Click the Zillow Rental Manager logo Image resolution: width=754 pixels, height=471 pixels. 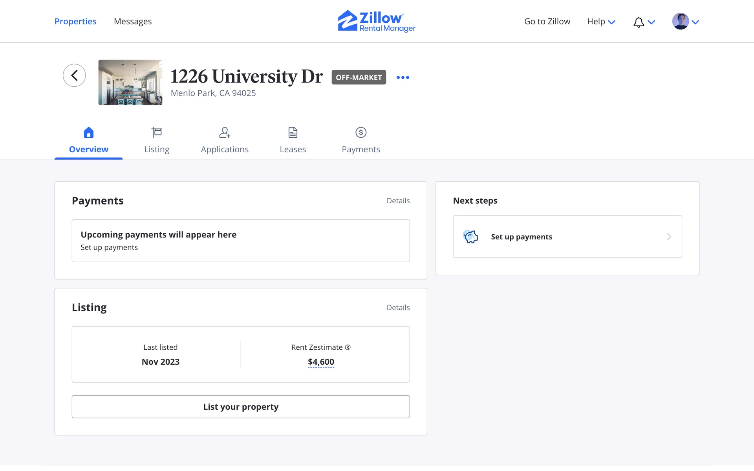tap(377, 21)
